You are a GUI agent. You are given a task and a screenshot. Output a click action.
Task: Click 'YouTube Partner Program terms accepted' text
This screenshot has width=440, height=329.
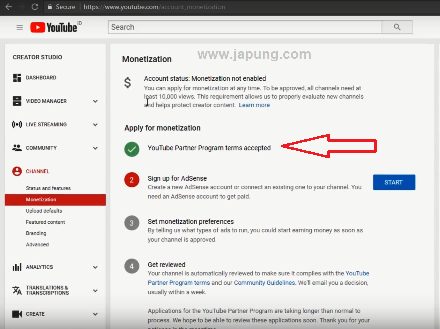coord(209,148)
